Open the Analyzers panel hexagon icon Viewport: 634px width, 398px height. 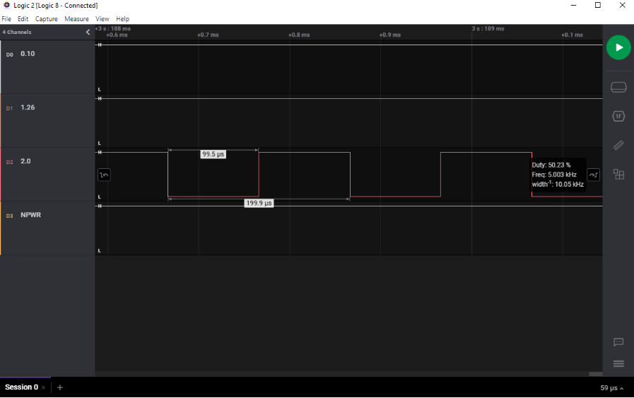618,116
